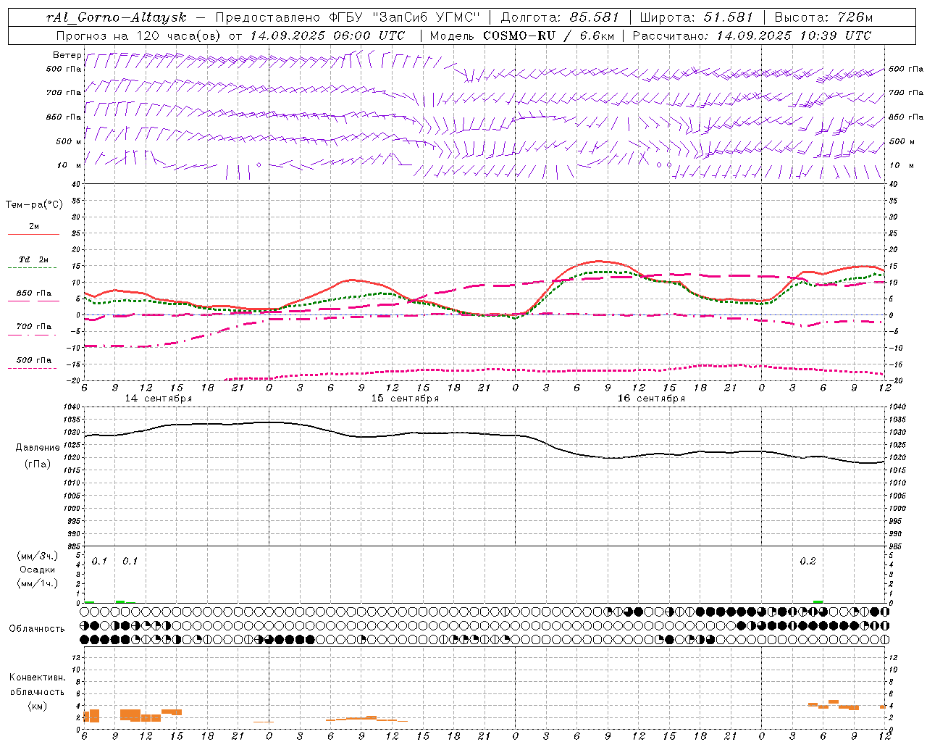Click the Осадки precipitation label
927x742 pixels.
tap(38, 570)
